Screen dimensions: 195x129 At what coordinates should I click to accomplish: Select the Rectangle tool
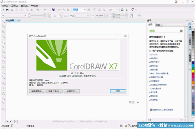(3, 52)
